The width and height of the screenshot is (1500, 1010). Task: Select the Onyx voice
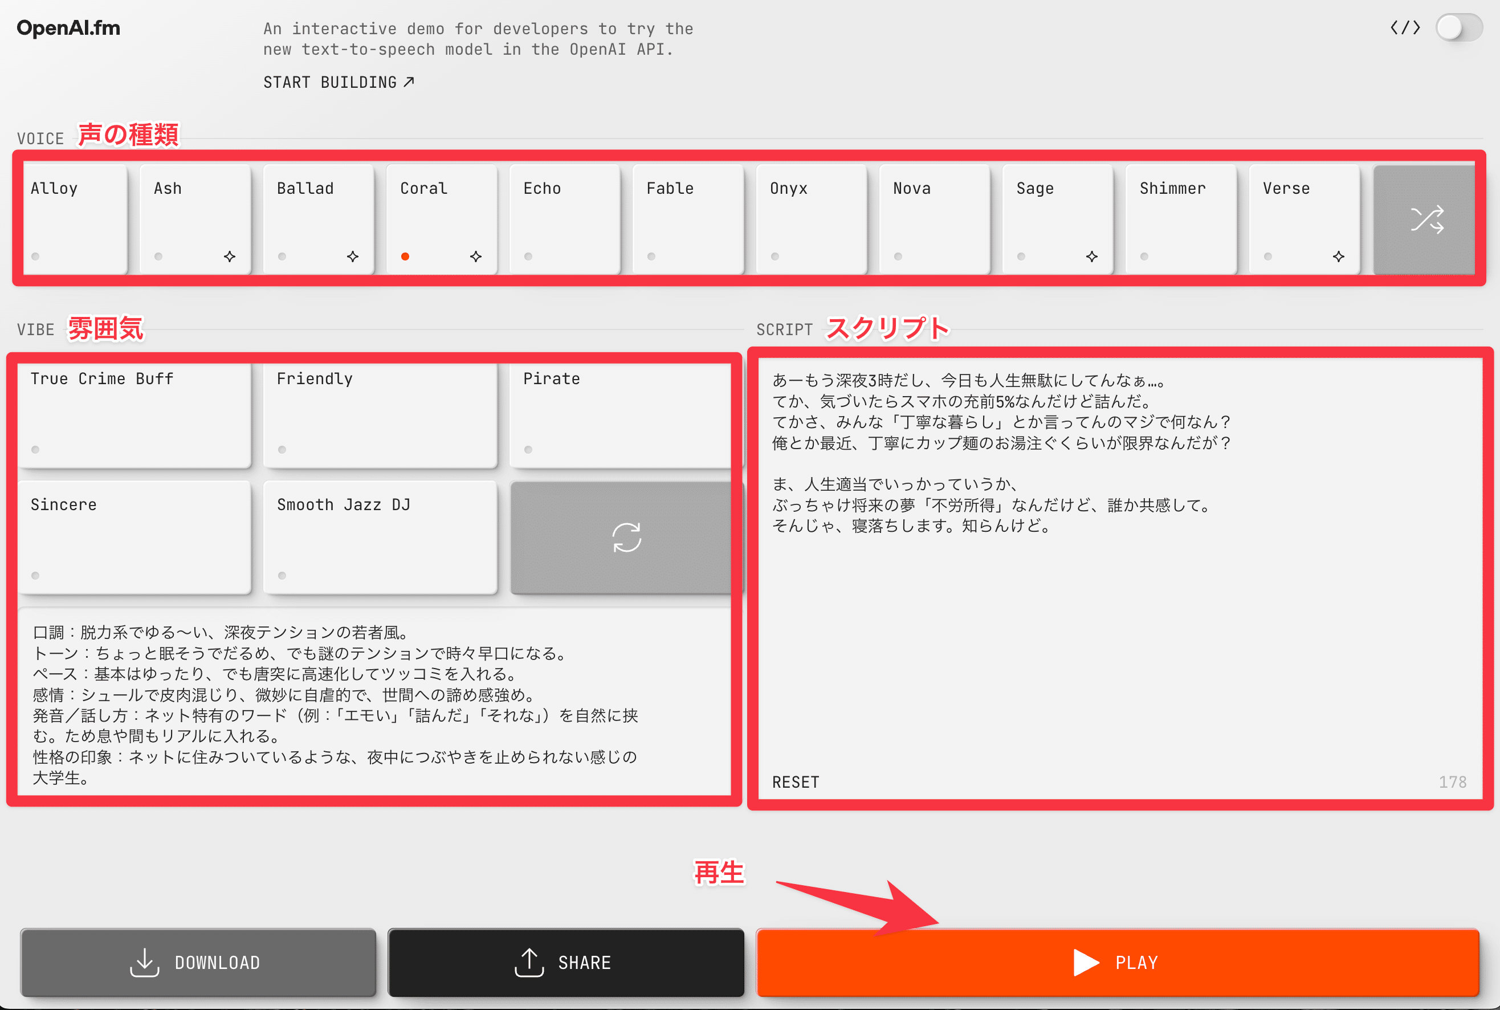811,219
